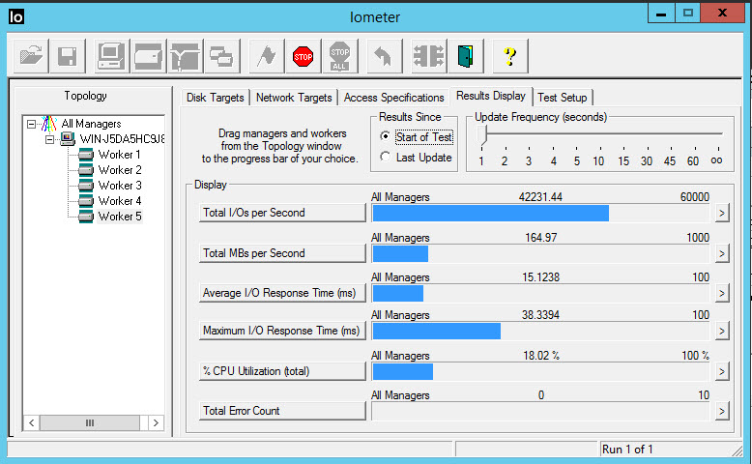The width and height of the screenshot is (752, 464).
Task: Select the Last Update radio option
Action: click(x=416, y=158)
